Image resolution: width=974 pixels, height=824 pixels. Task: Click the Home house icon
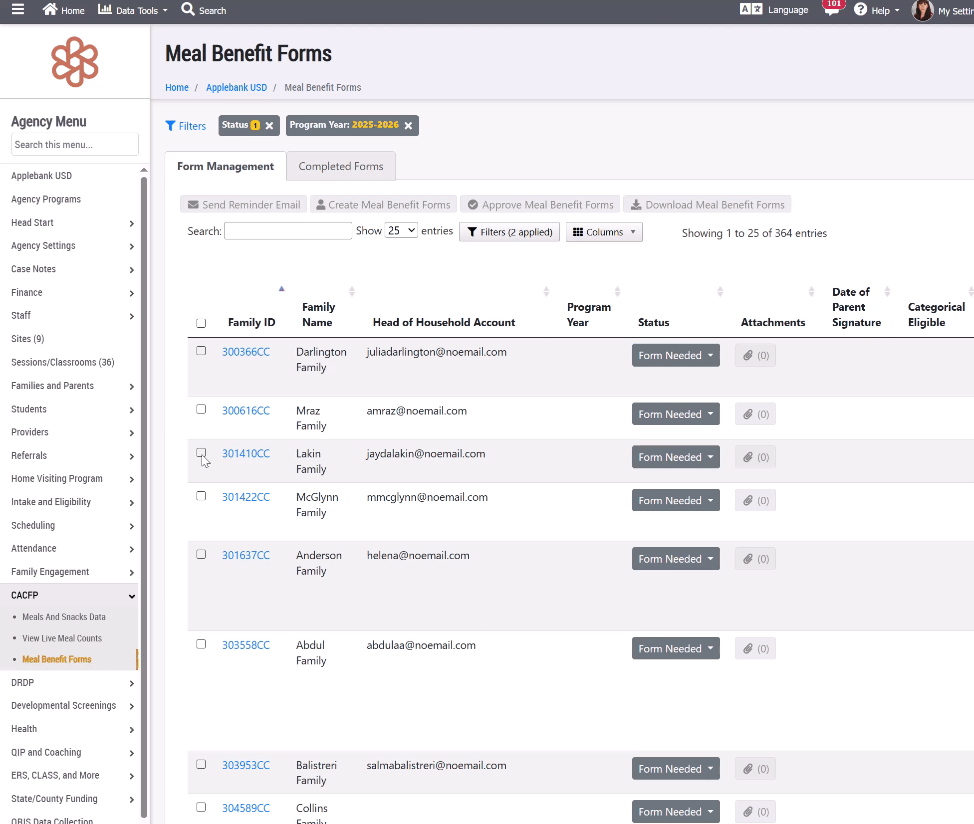(x=50, y=9)
